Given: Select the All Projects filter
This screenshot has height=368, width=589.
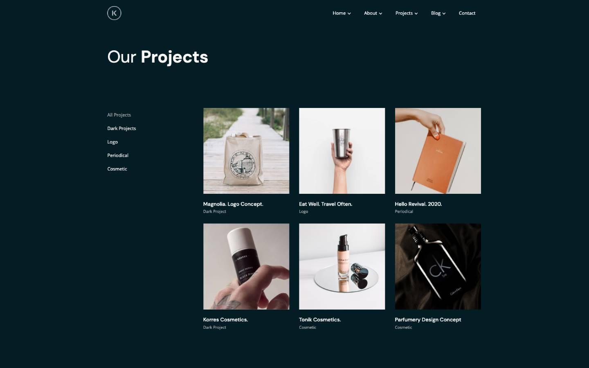Looking at the screenshot, I should point(119,115).
